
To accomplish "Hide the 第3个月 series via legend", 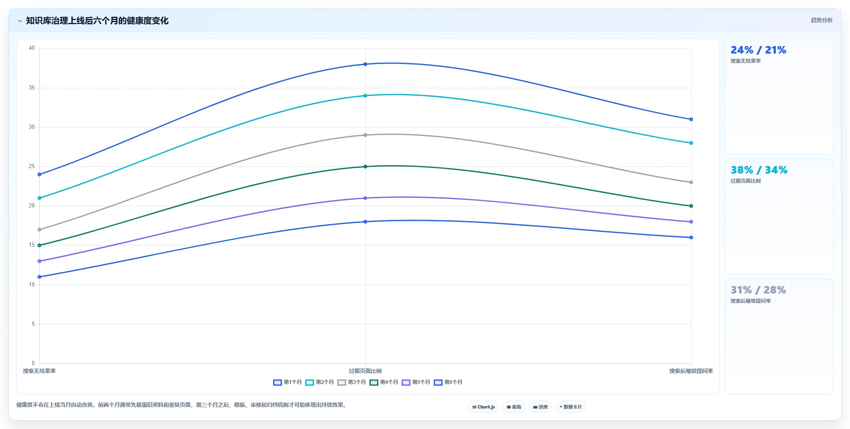I will 352,382.
